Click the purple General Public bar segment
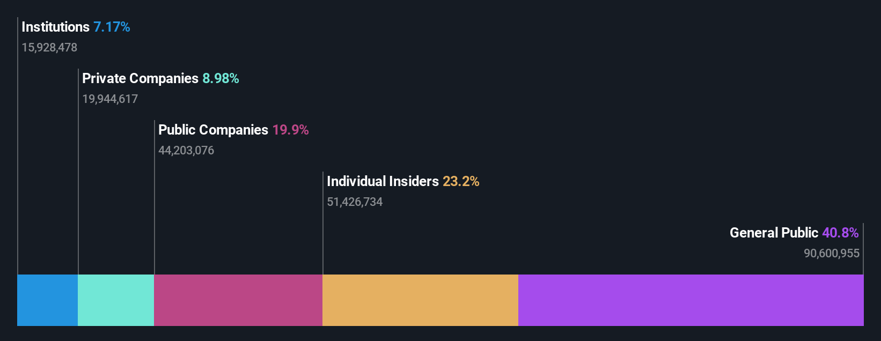Viewport: 881px width, 341px height. pos(691,300)
